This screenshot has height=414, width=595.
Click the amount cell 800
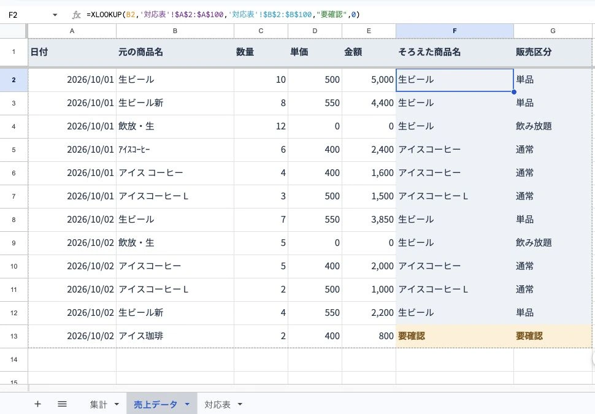click(369, 336)
